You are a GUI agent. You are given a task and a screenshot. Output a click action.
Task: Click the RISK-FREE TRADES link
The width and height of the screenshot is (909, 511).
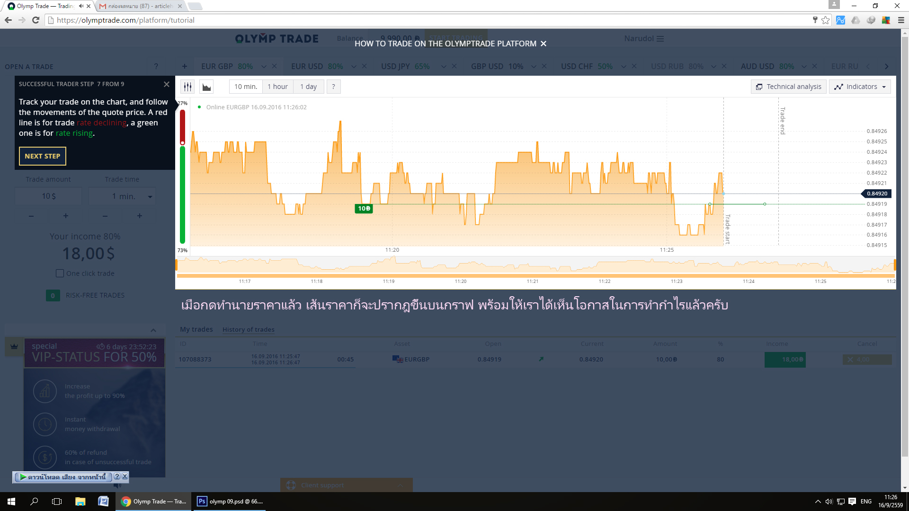[x=95, y=295]
